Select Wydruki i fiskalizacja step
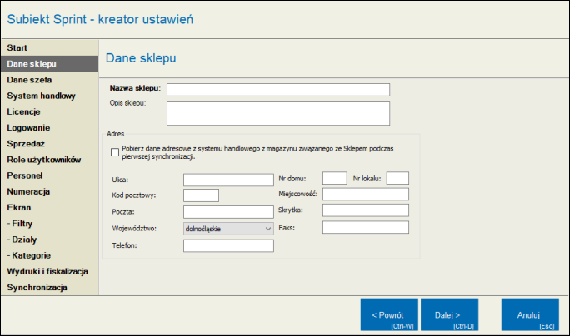 click(47, 271)
